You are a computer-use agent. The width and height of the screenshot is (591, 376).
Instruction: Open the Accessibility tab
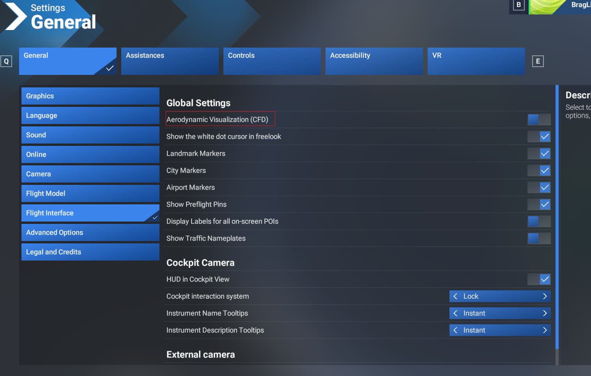click(374, 61)
